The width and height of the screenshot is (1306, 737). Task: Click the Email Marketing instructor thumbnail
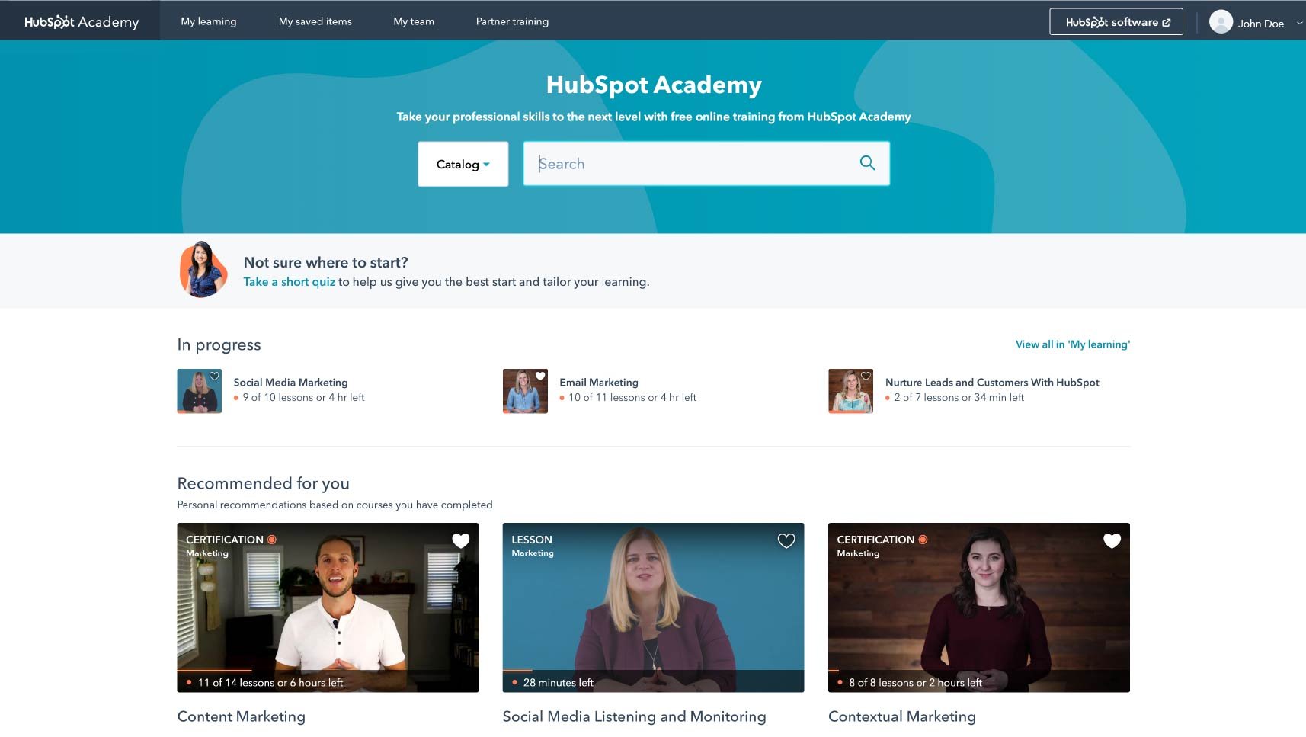point(525,391)
